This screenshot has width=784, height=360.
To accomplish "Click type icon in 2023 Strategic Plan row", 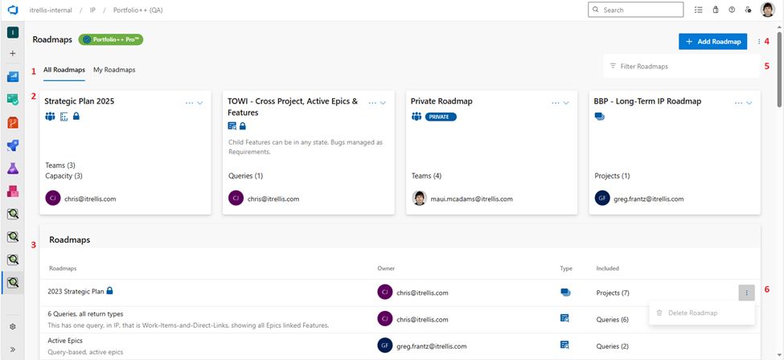I will pos(565,292).
